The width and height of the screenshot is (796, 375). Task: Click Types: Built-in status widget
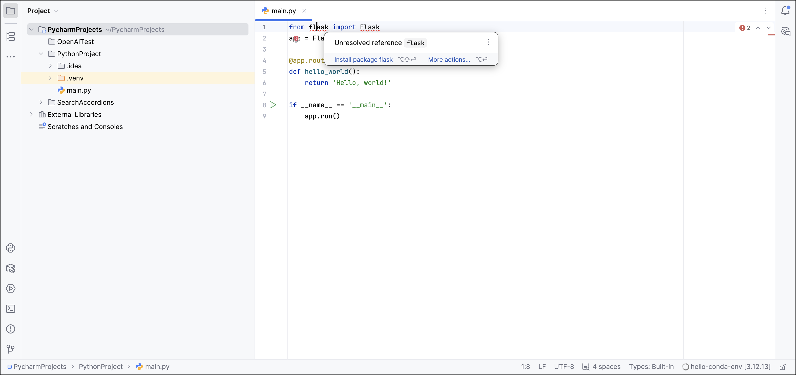point(651,367)
